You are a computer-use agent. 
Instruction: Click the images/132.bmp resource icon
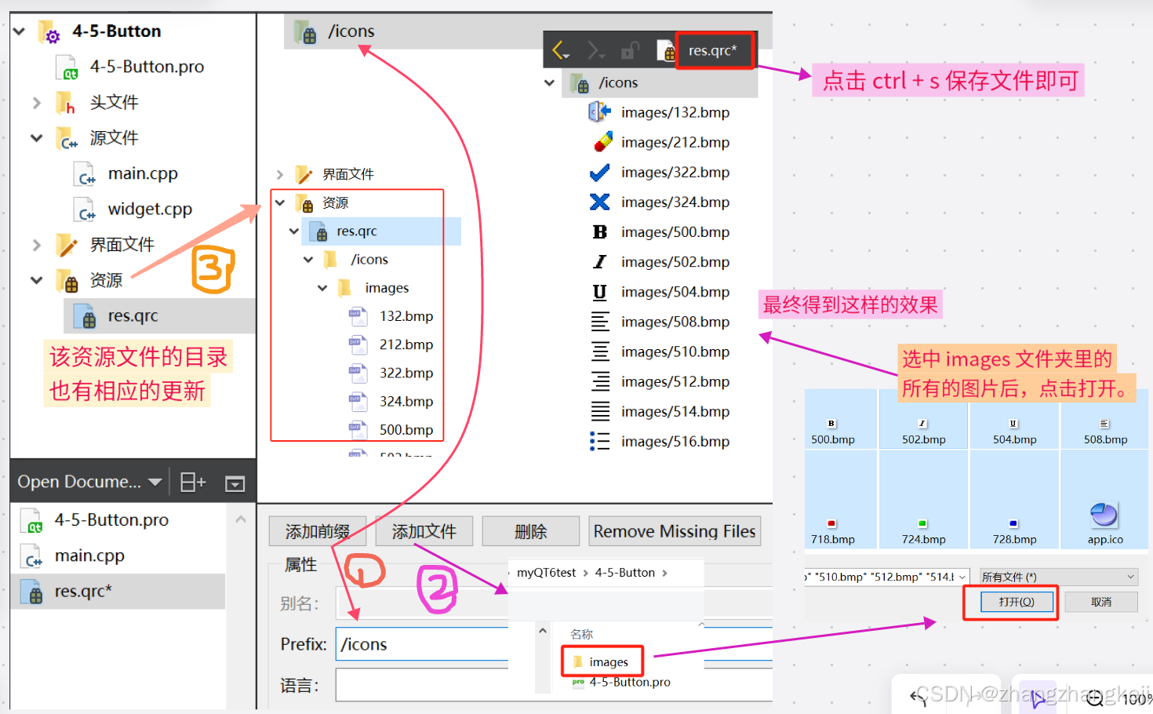click(600, 112)
